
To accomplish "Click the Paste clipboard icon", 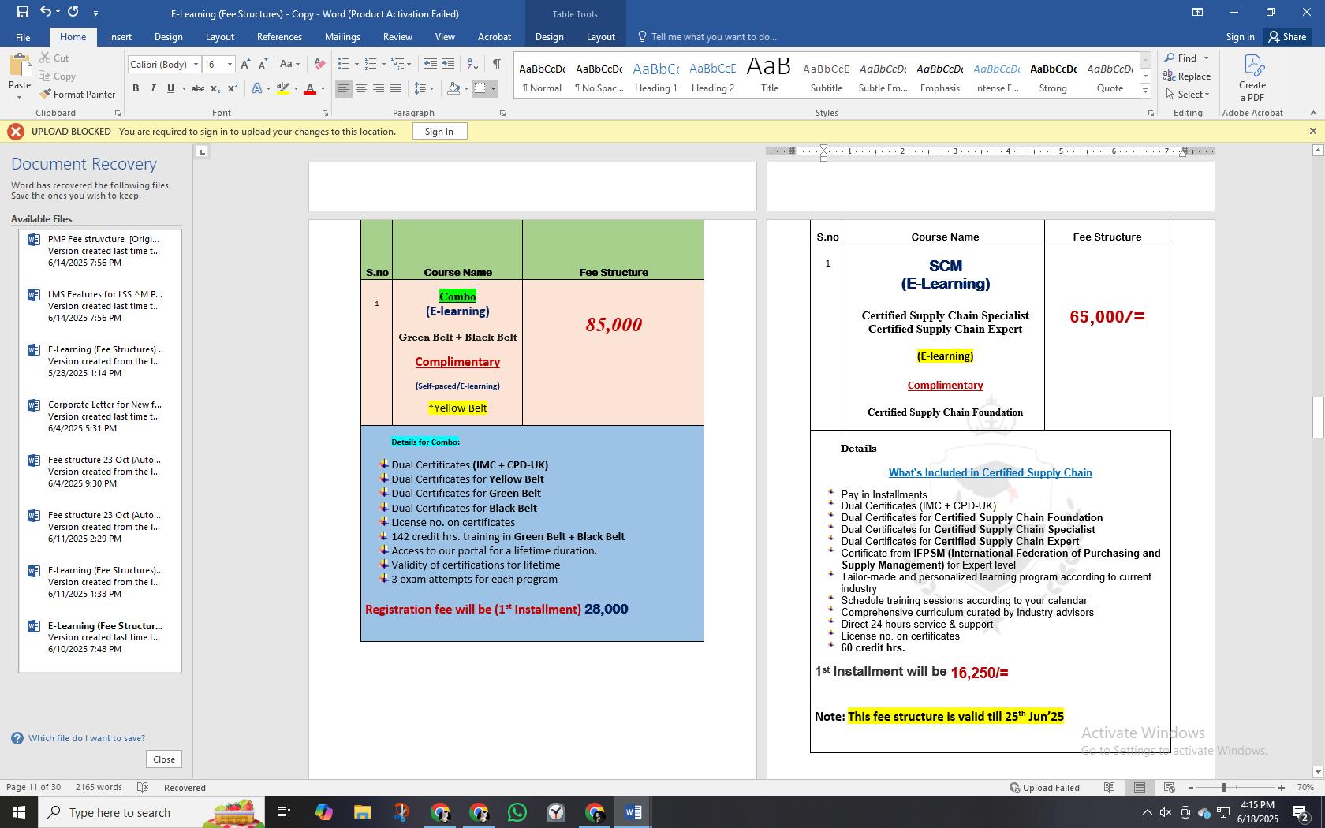I will pos(20,67).
